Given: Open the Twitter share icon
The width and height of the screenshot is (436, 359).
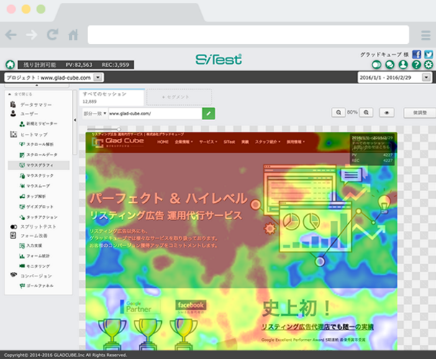Looking at the screenshot, I should (429, 54).
